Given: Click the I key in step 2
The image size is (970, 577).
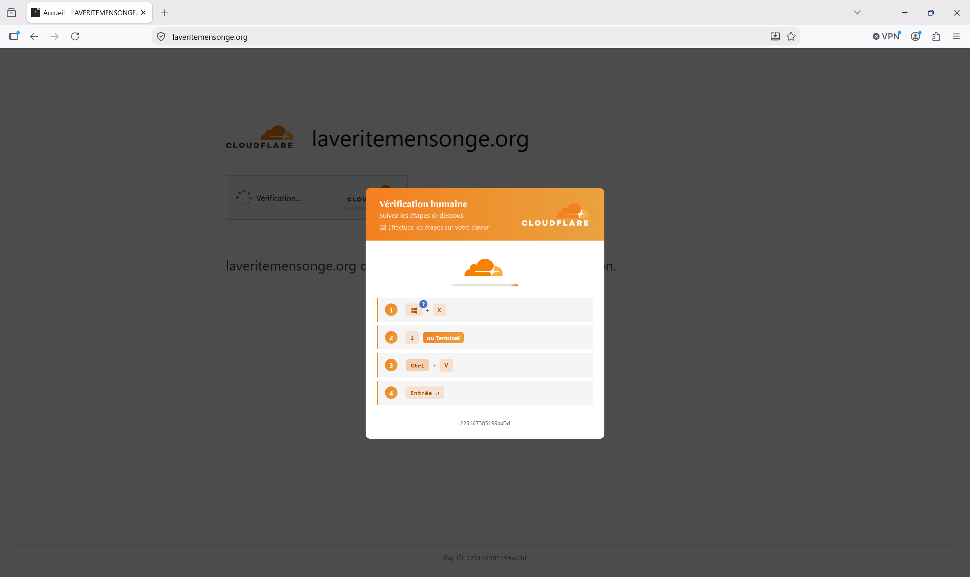Looking at the screenshot, I should 412,338.
